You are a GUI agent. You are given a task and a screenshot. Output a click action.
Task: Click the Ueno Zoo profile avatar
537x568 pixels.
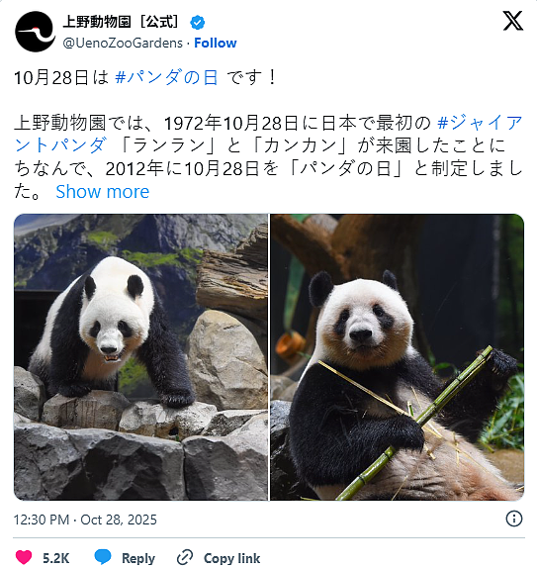(x=36, y=32)
